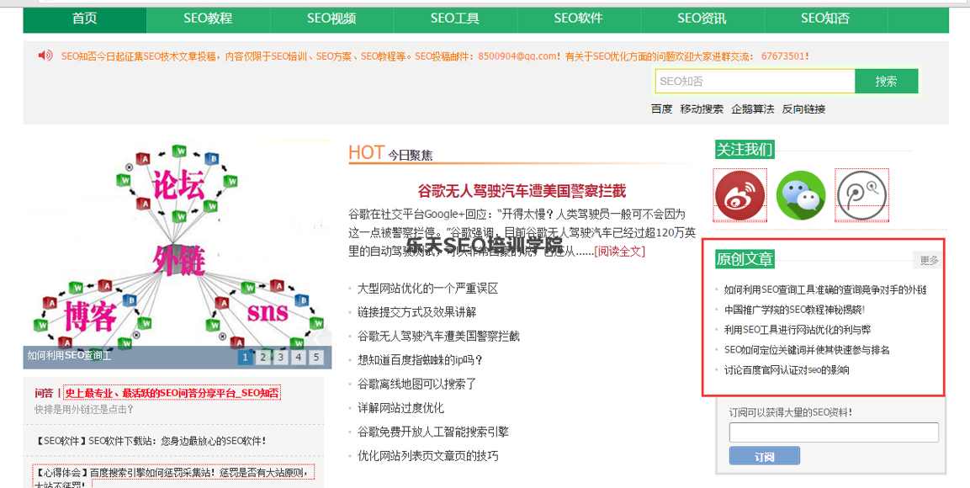Select the 首页 navigation tab
The width and height of the screenshot is (970, 488).
point(84,19)
